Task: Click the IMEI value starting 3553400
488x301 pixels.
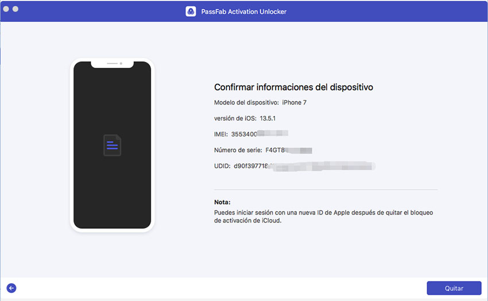Action: pos(260,134)
